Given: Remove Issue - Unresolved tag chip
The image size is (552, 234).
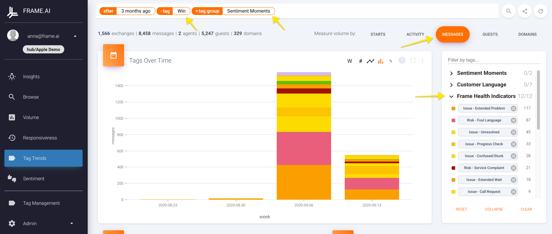Looking at the screenshot, I should (514, 132).
